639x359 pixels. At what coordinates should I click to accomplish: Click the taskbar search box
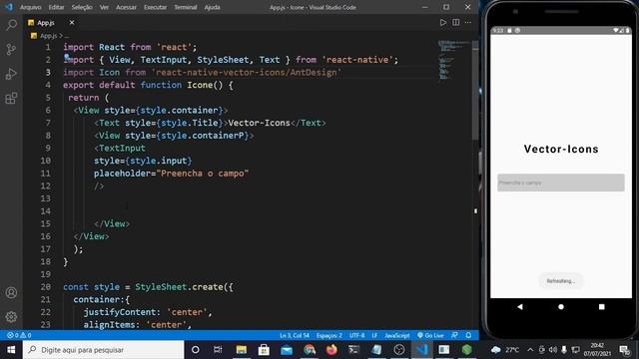[103, 350]
